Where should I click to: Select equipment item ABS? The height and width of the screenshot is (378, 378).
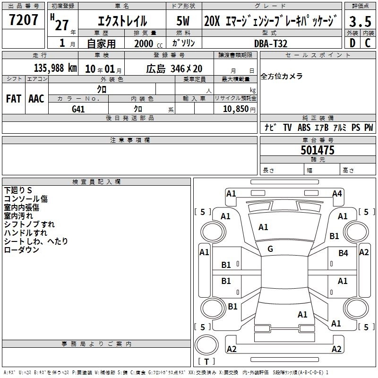[304, 127]
